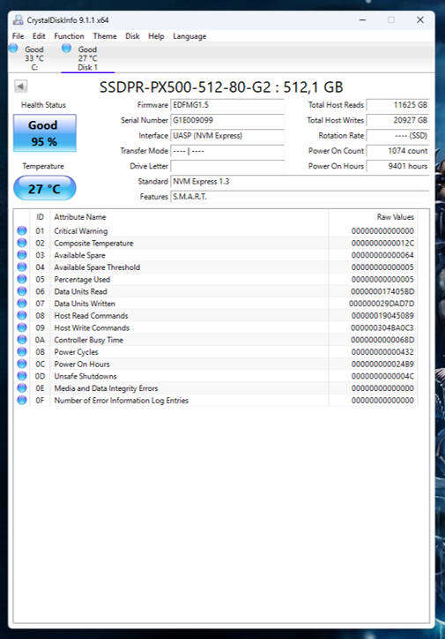This screenshot has height=639, width=445.
Task: Click the Features S.M.A.R.T. field
Action: pos(300,197)
